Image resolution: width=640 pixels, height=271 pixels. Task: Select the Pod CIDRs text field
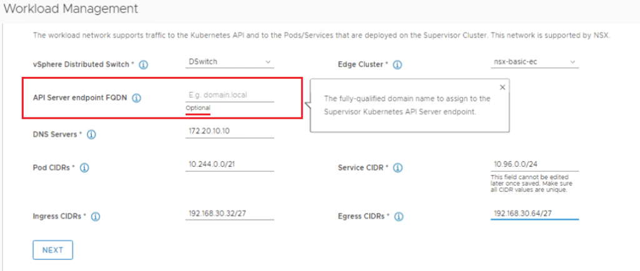point(229,165)
